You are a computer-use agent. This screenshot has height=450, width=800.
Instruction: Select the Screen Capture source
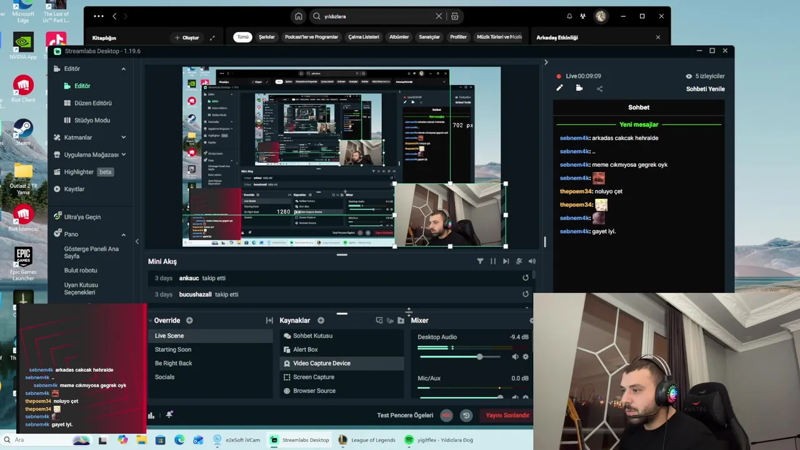pos(342,377)
